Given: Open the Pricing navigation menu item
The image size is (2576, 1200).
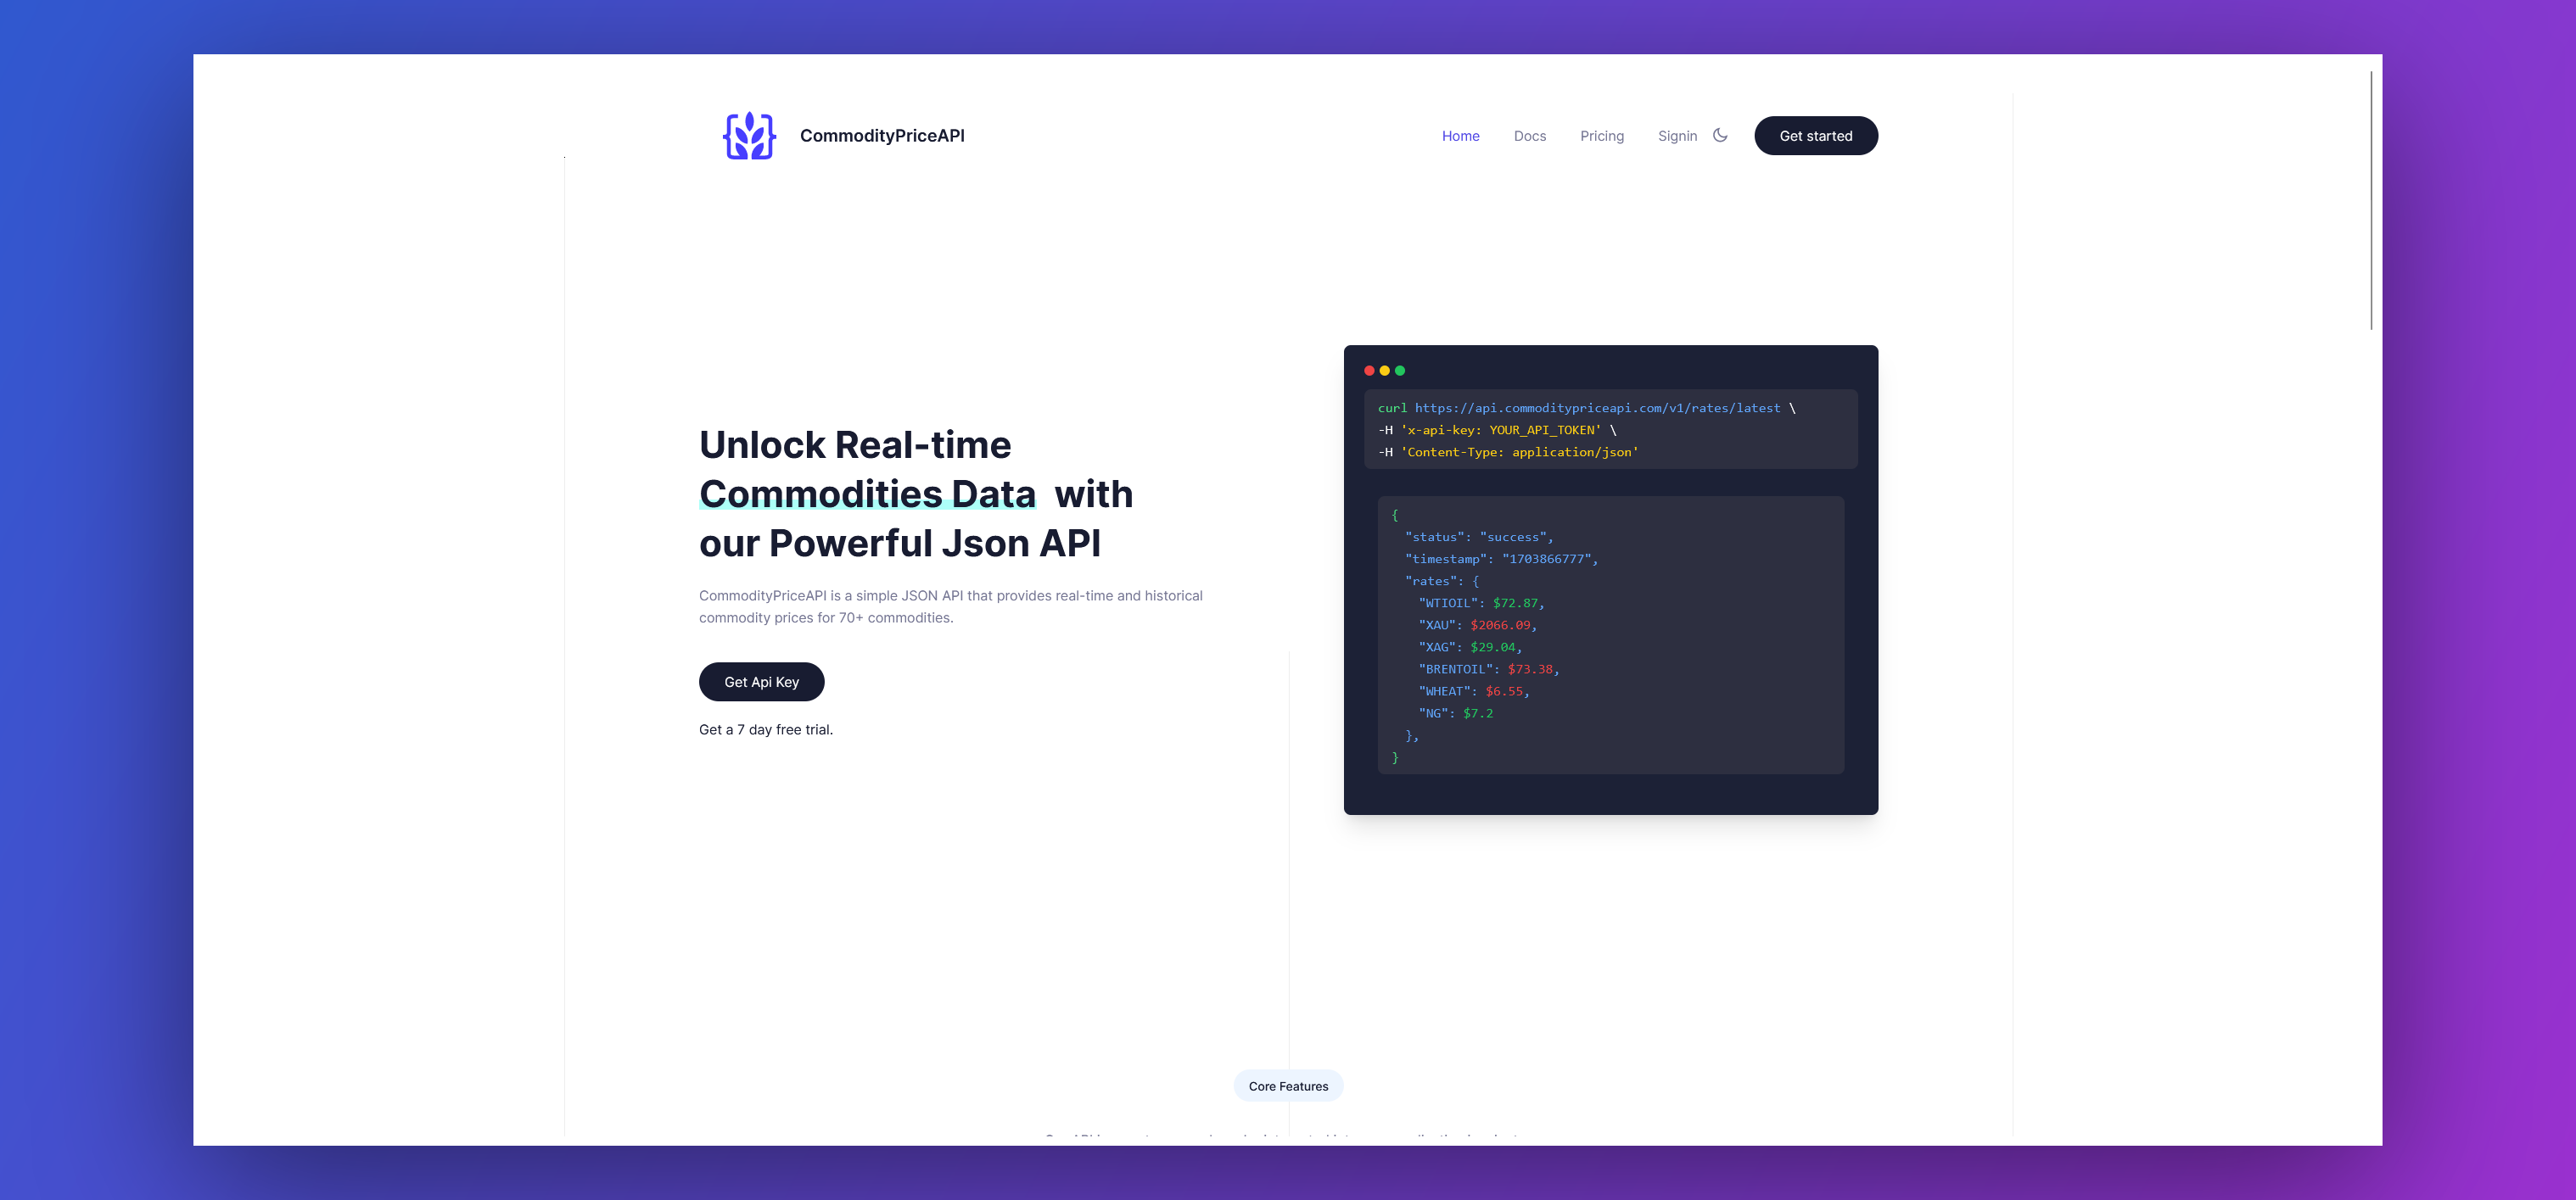Looking at the screenshot, I should coord(1602,135).
